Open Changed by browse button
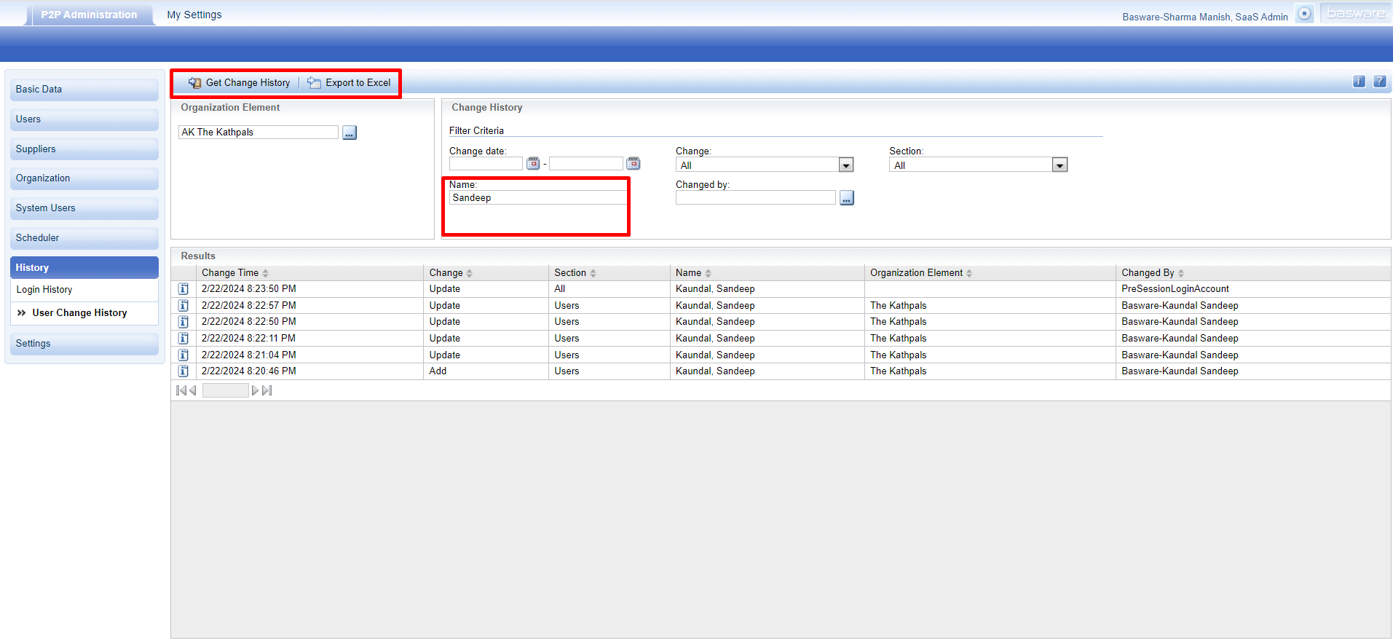The width and height of the screenshot is (1393, 643). [846, 198]
